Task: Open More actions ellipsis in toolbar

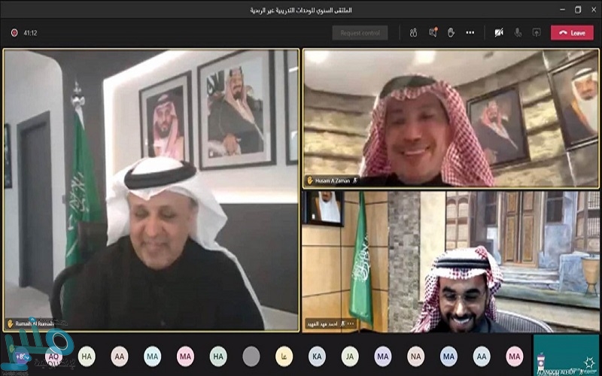Action: [470, 32]
